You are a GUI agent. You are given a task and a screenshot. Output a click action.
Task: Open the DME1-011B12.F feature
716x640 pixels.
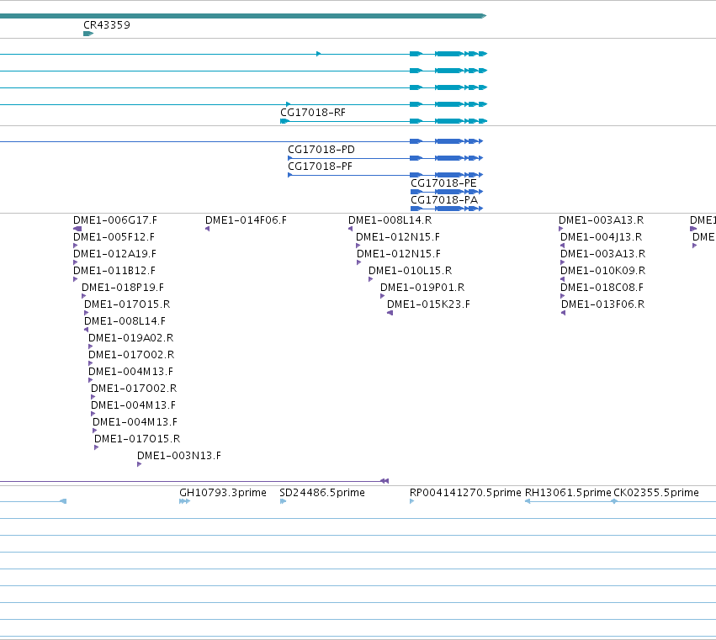[114, 271]
